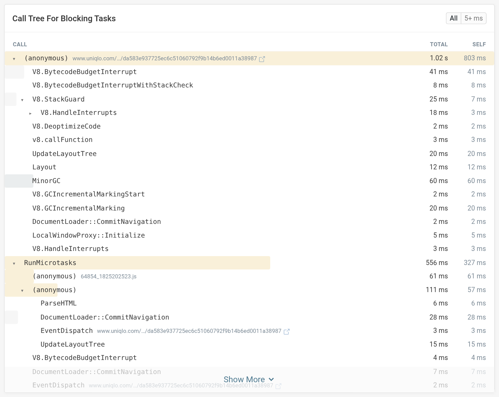The image size is (499, 397).
Task: Select the MinorGC row
Action: coord(249,181)
